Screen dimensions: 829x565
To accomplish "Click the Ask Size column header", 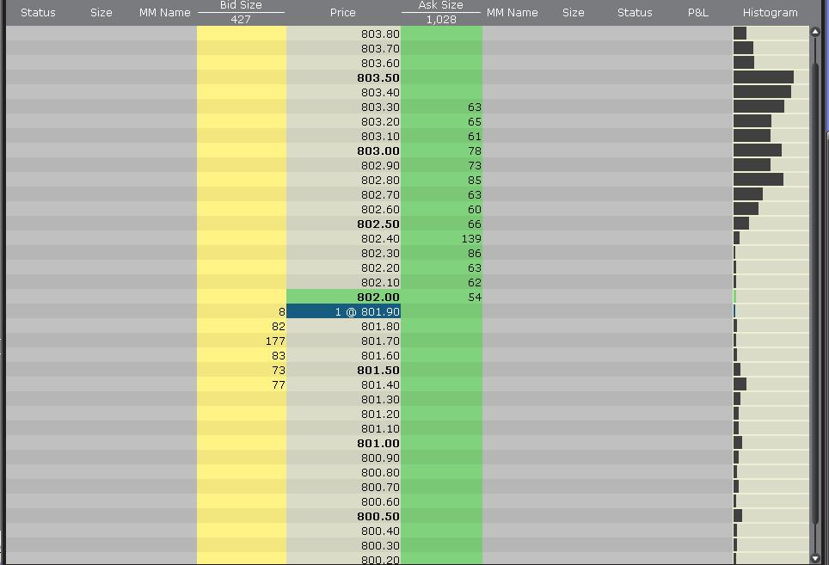I will tap(441, 5).
